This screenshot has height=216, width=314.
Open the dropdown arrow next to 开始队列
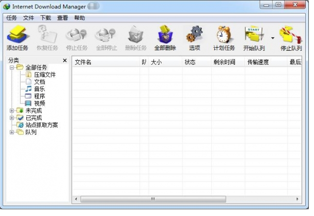273,38
